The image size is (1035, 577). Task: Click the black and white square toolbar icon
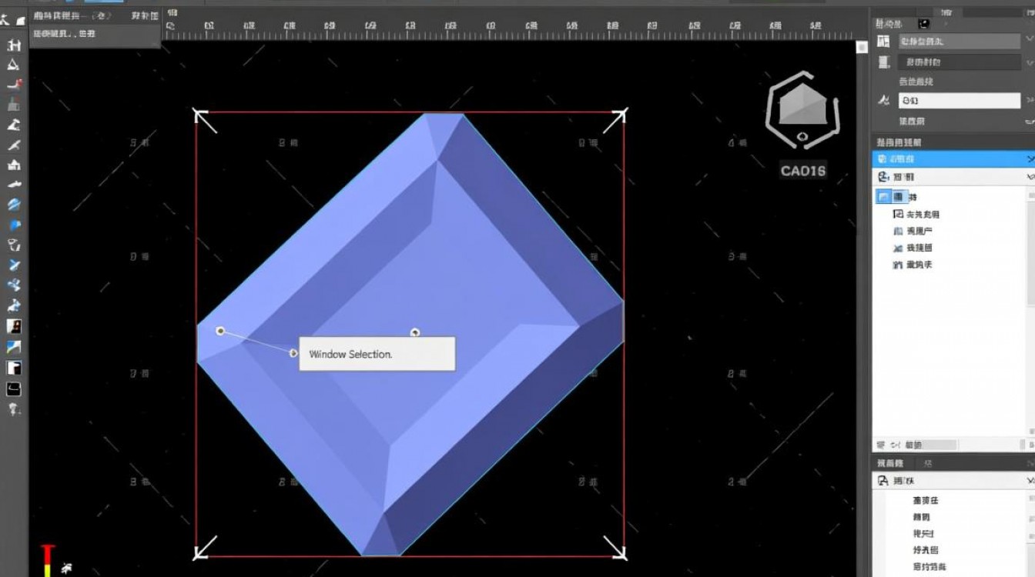click(x=14, y=368)
